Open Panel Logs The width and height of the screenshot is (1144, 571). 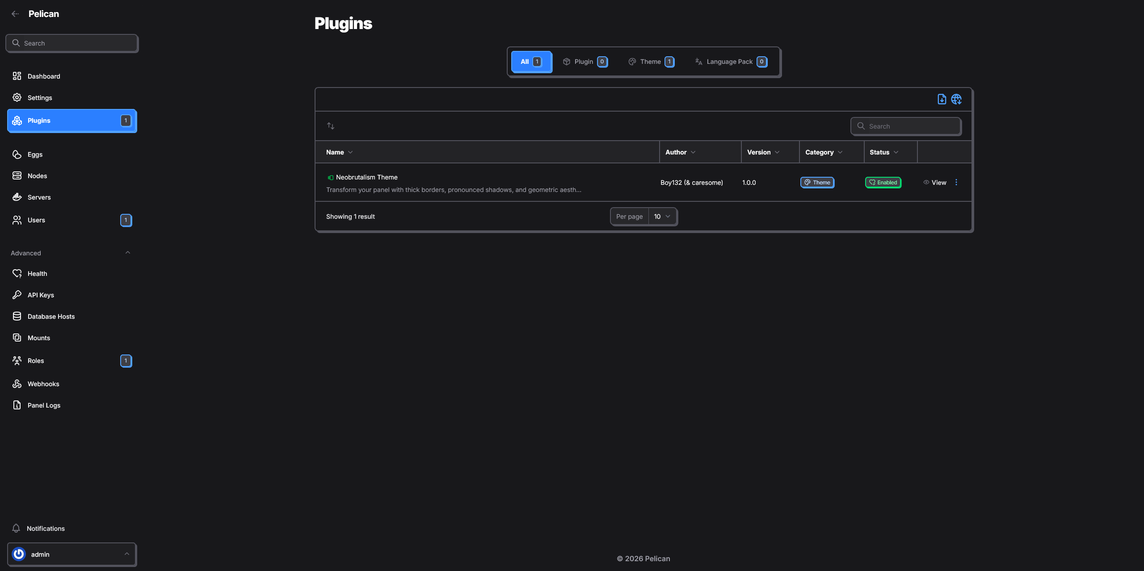click(x=71, y=405)
